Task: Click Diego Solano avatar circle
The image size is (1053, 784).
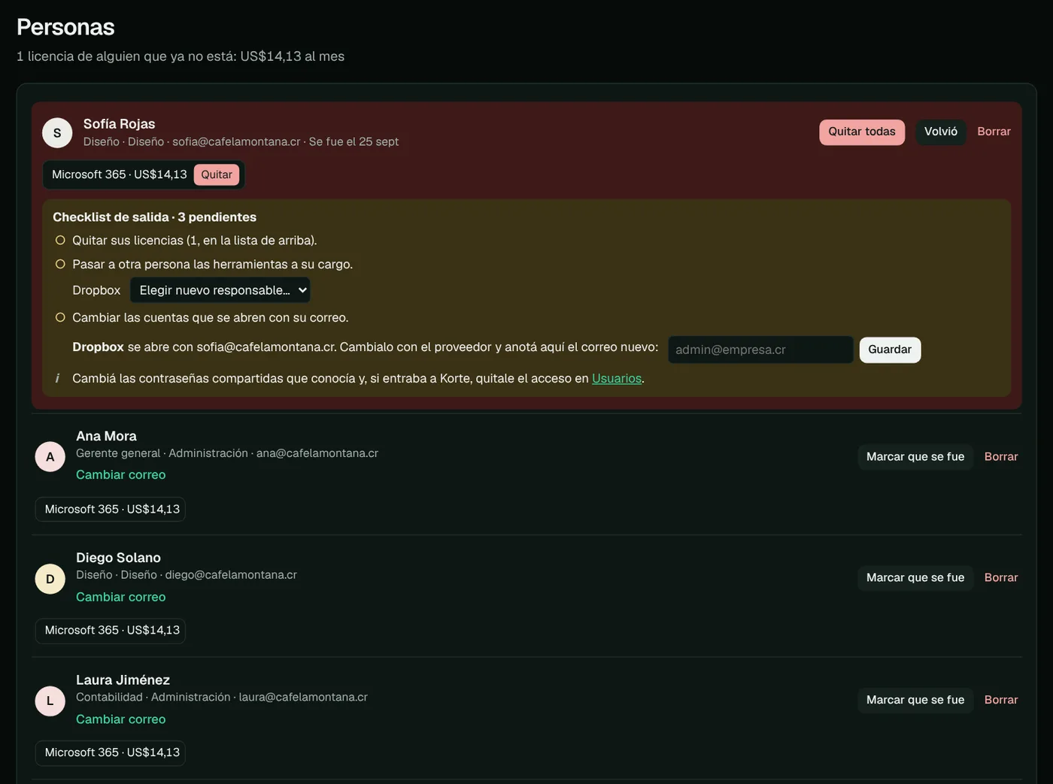Action: click(50, 579)
